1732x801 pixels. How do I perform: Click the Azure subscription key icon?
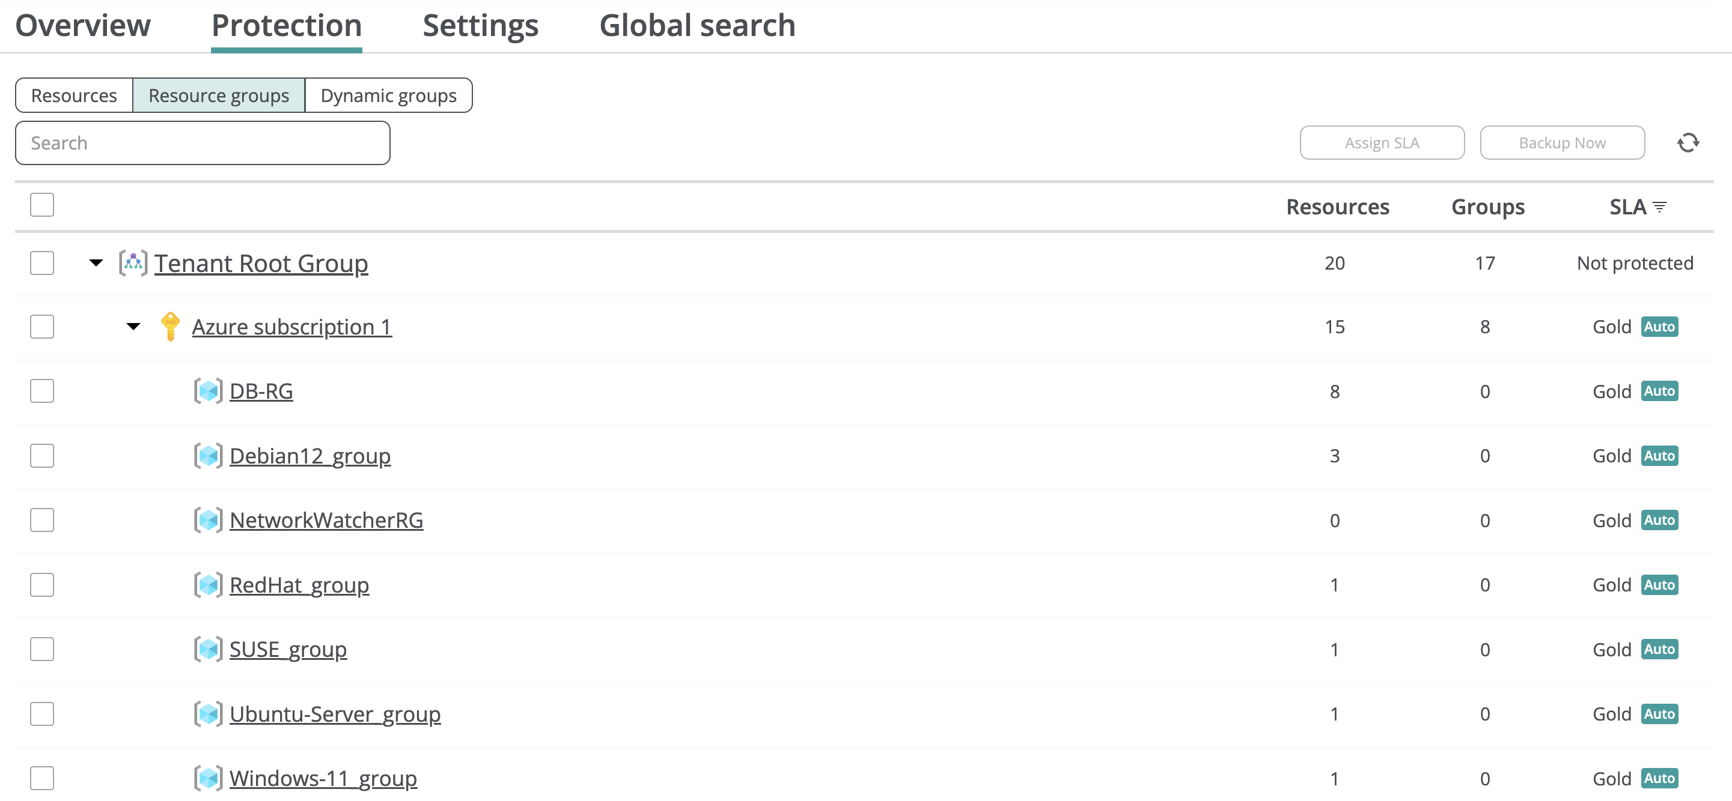(x=170, y=327)
